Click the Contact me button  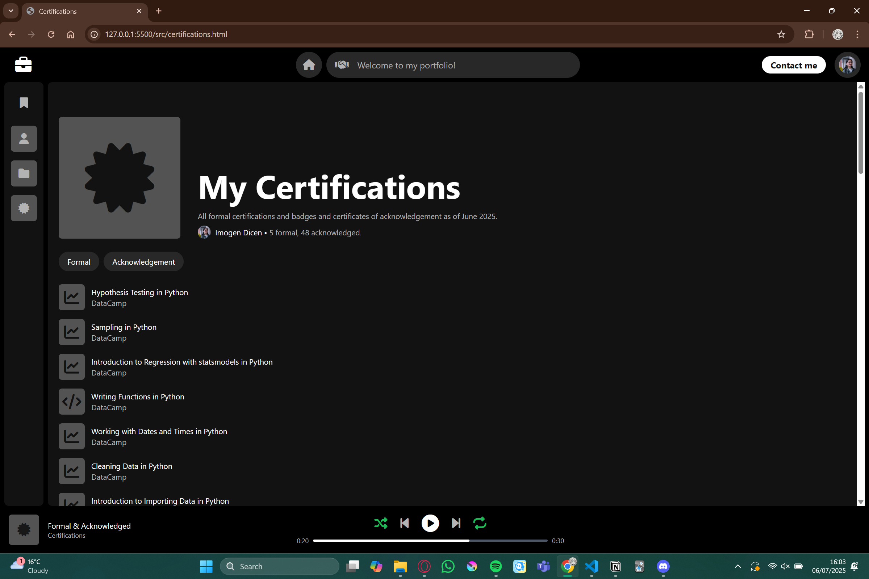coord(793,65)
